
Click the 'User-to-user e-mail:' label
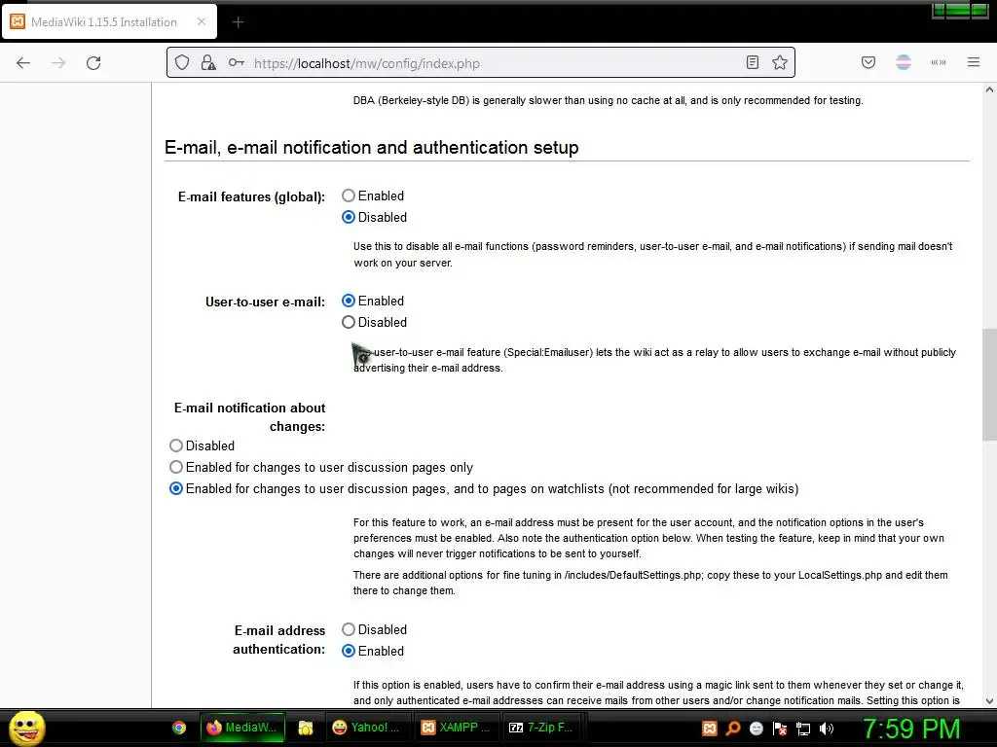(x=265, y=302)
